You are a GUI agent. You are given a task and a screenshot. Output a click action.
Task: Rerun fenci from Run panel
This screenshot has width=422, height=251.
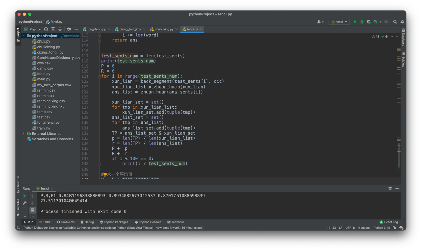pyautogui.click(x=25, y=196)
